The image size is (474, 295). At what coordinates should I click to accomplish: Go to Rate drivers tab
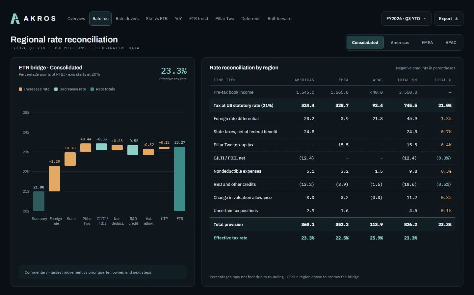(x=127, y=18)
